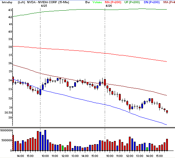
Task: Select the 11:00 time label of 4/26 session
Action: [x=119, y=156]
